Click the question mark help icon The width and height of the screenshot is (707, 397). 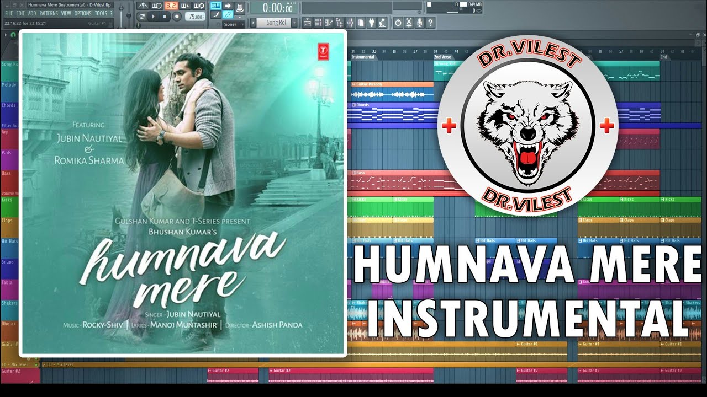pos(430,23)
